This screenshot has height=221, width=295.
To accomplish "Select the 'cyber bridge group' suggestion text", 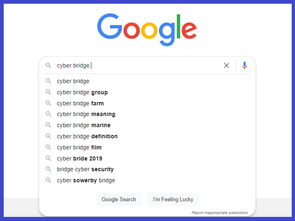I will [x=82, y=93].
